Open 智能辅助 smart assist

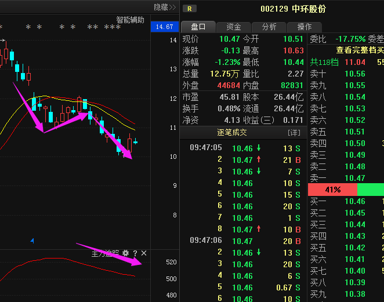click(x=131, y=20)
